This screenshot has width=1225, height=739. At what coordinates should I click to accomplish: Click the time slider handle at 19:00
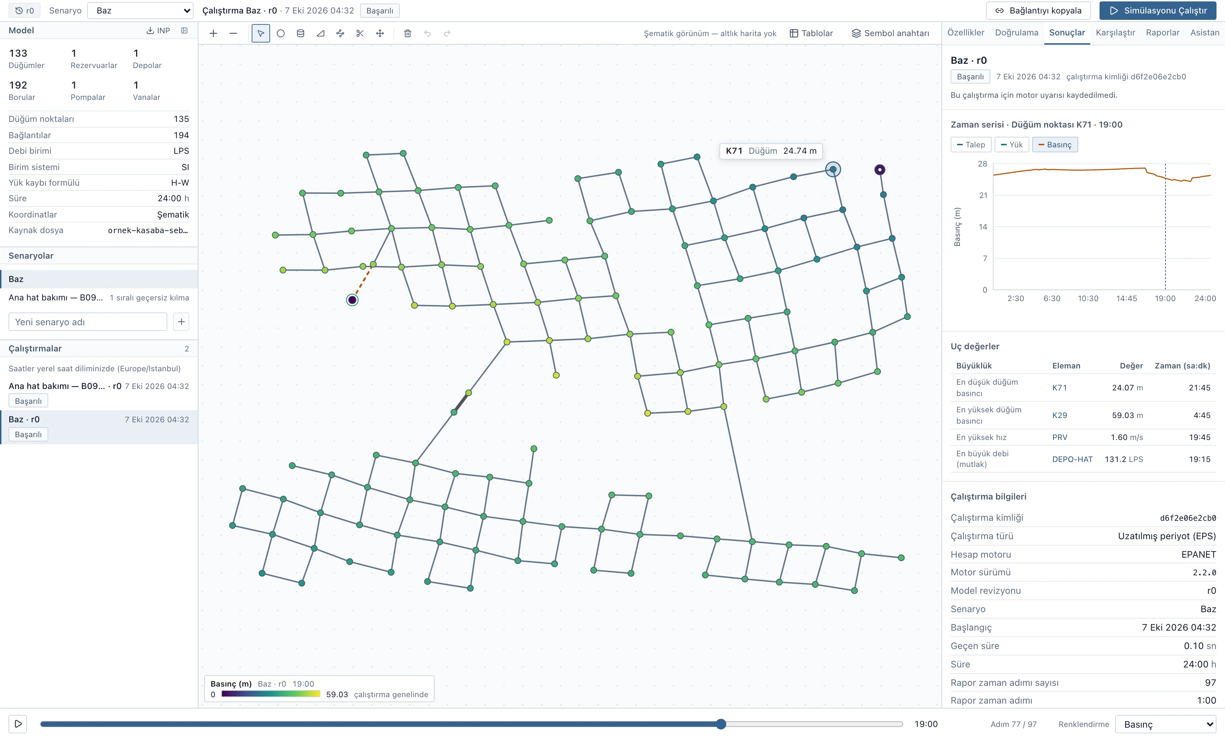(x=721, y=724)
